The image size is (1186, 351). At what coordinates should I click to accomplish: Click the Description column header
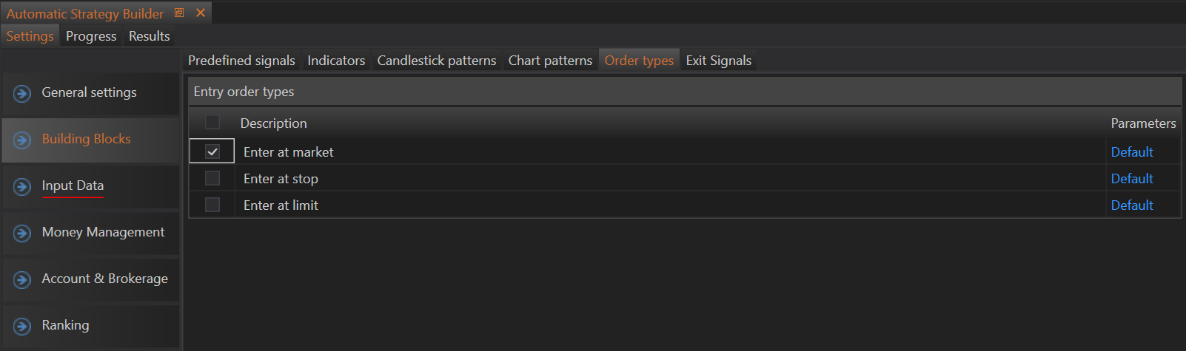(273, 123)
